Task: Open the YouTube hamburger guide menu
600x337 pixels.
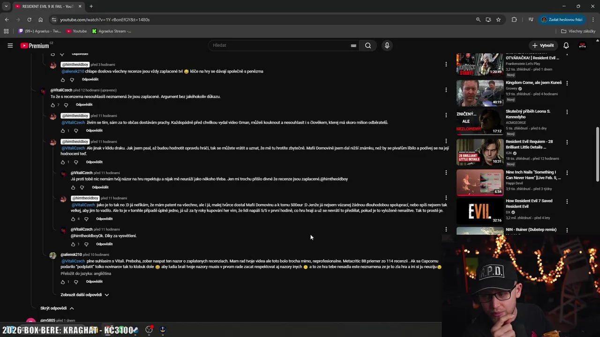Action: pos(10,45)
